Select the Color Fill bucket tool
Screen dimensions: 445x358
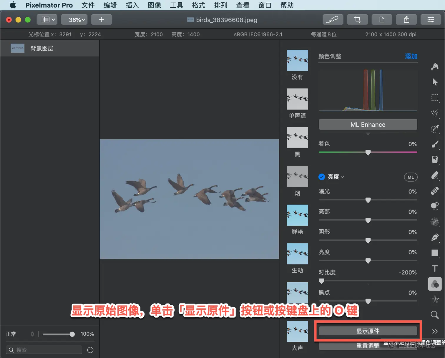(x=435, y=160)
